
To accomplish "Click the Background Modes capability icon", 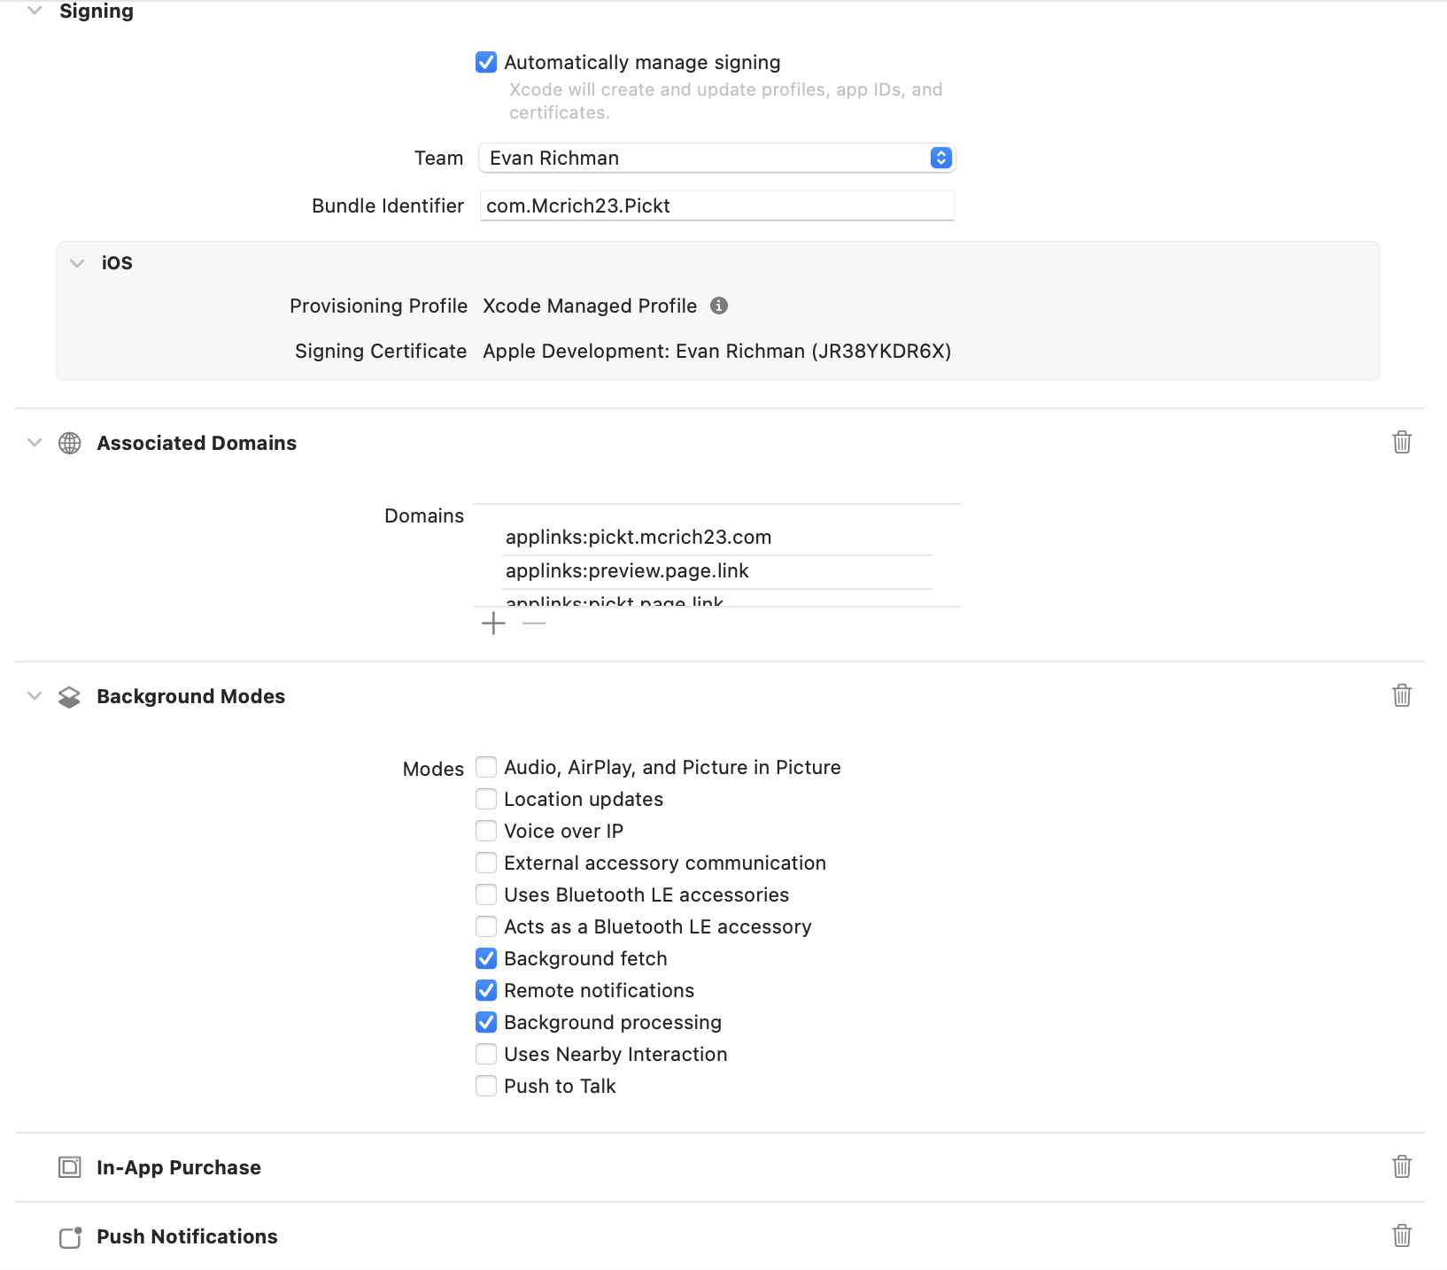I will [70, 696].
